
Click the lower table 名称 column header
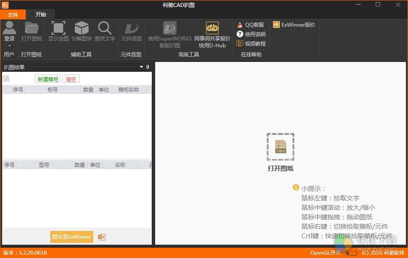(x=120, y=165)
